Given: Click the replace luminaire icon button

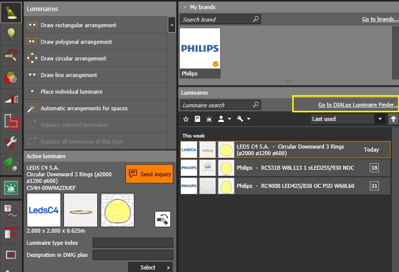Looking at the screenshot, I should (x=162, y=219).
